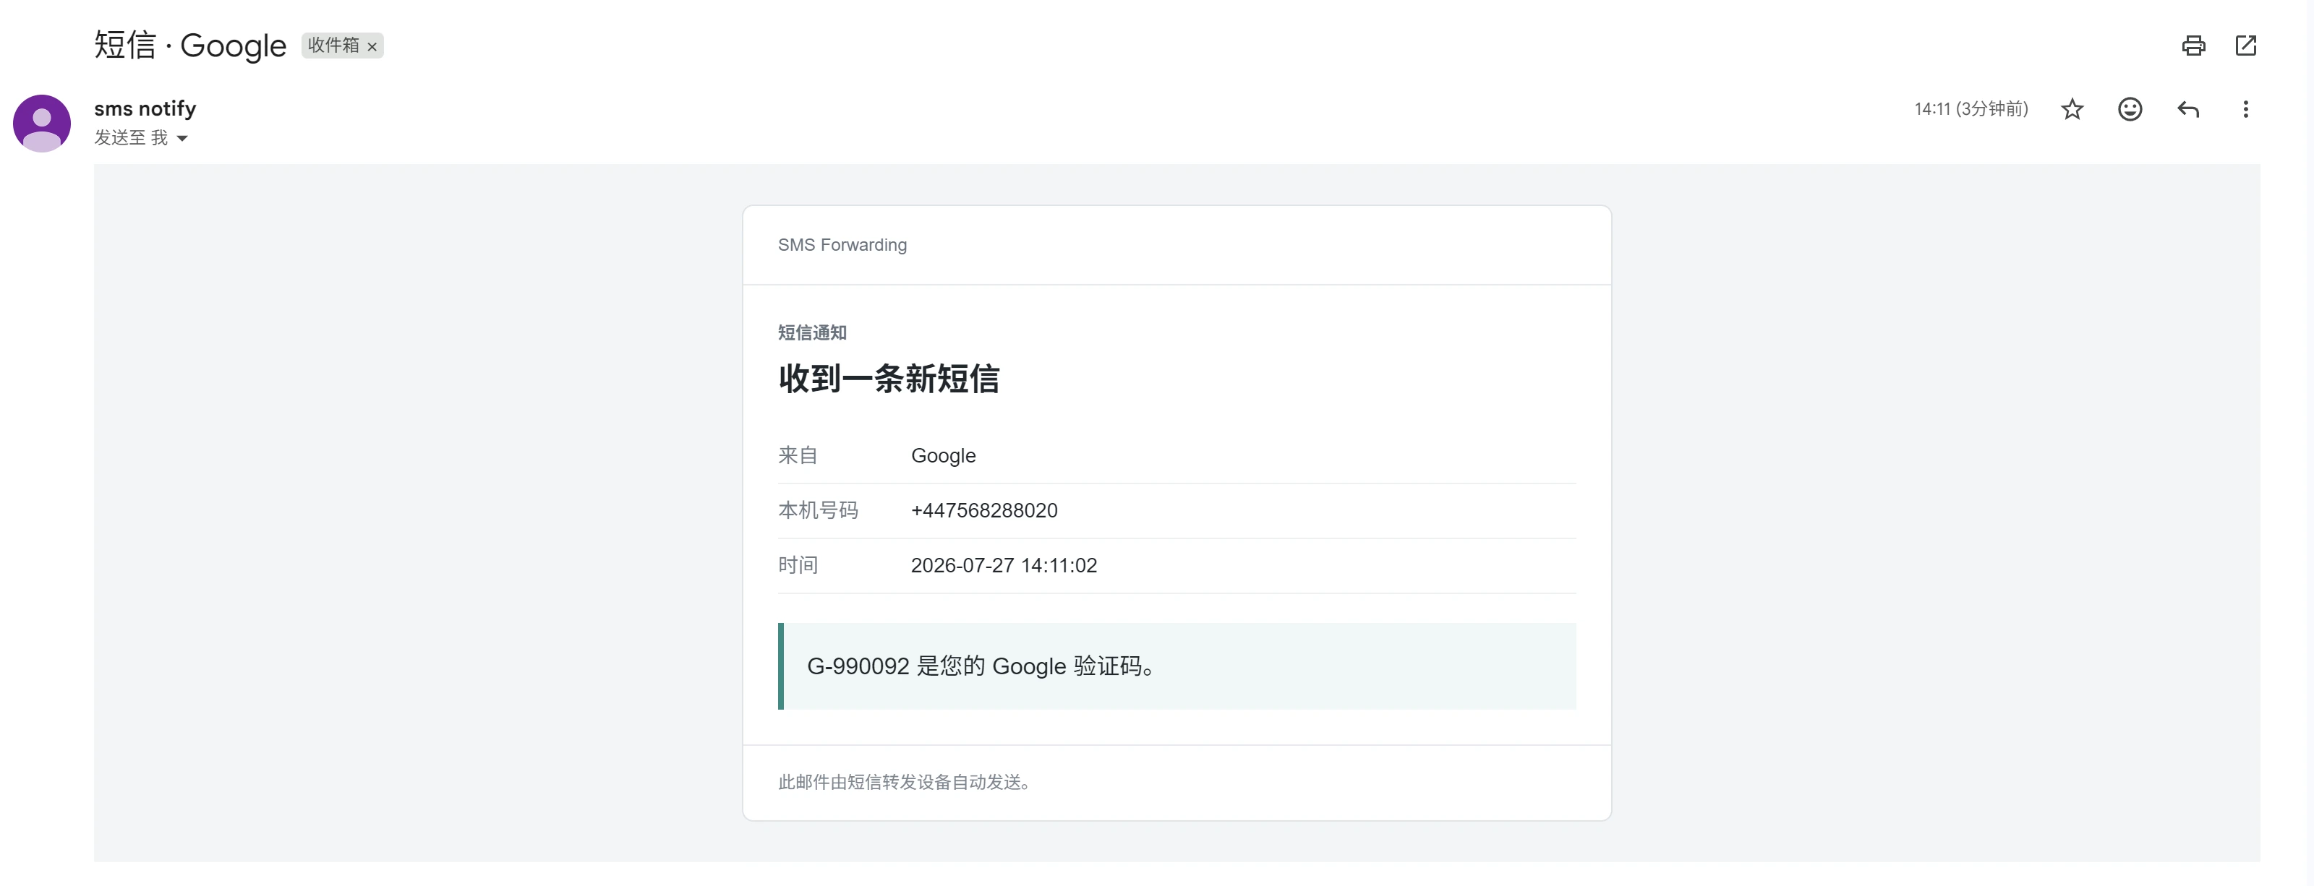Click the 来自 field label
Viewport: 2314px width, 886px height.
click(x=798, y=456)
